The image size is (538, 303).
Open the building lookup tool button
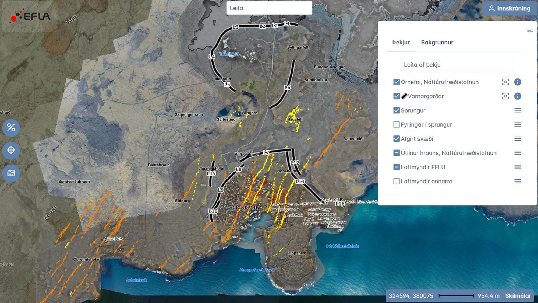[11, 173]
